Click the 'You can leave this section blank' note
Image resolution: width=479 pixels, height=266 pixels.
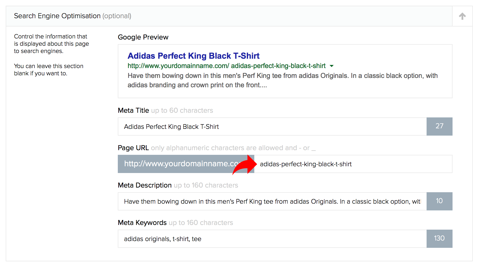click(49, 70)
